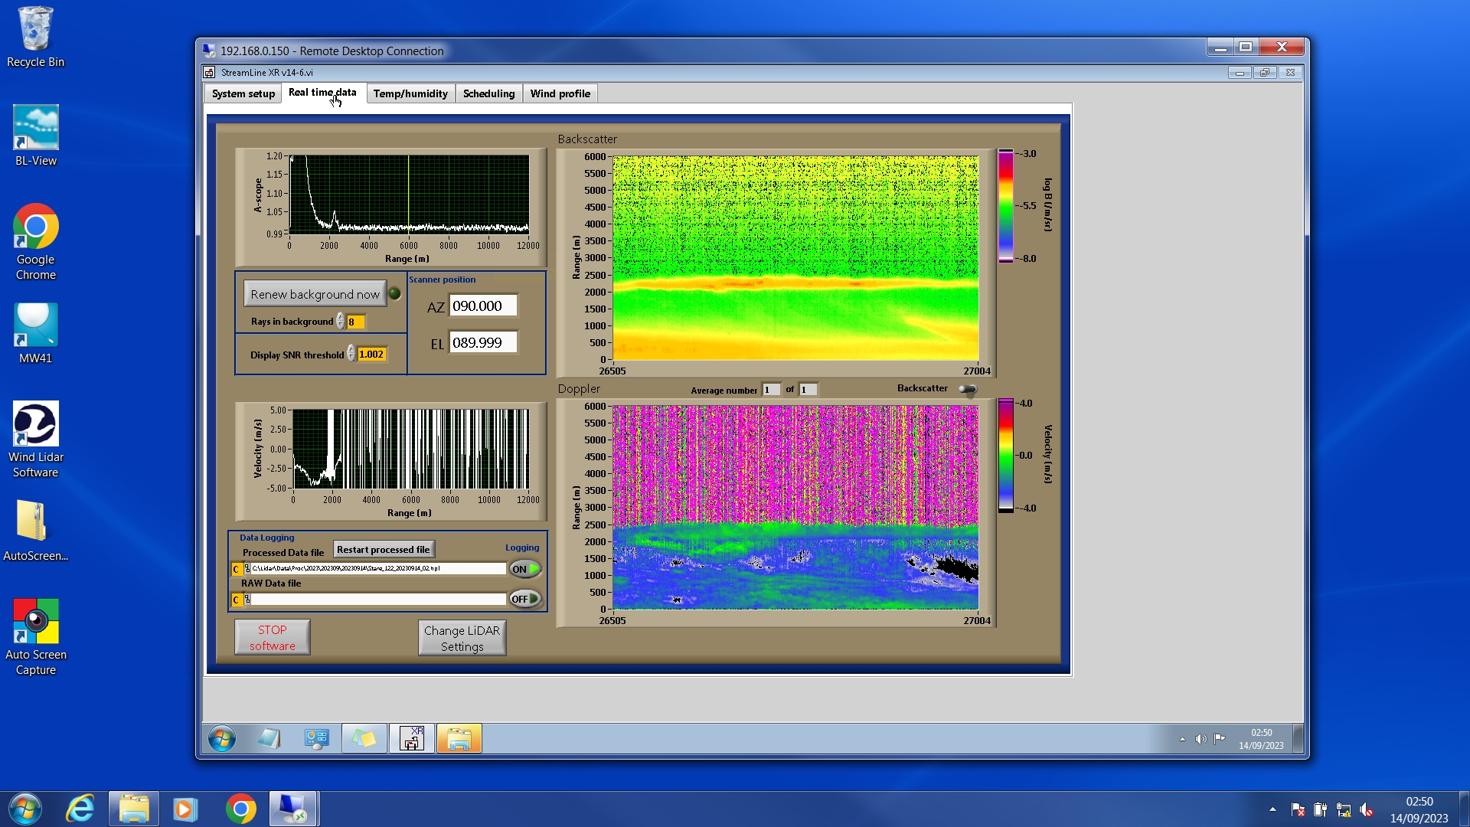This screenshot has height=827, width=1470.
Task: Click the Backscatter color scale bar
Action: (x=1005, y=206)
